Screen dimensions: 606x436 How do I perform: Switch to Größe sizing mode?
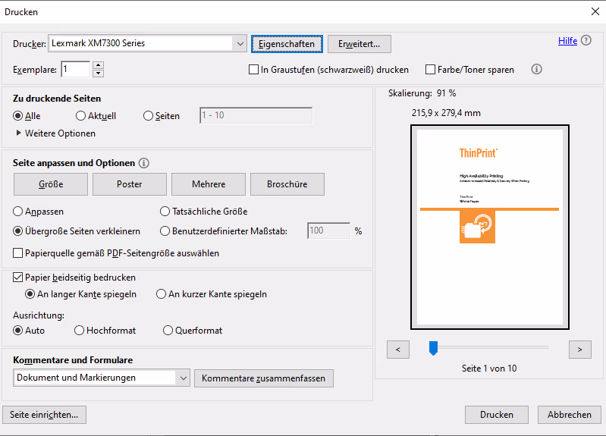[51, 184]
